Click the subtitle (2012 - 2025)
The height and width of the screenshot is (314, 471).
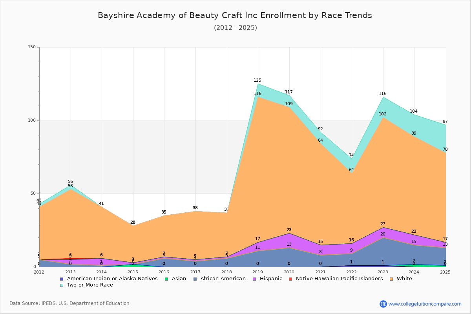tap(235, 28)
